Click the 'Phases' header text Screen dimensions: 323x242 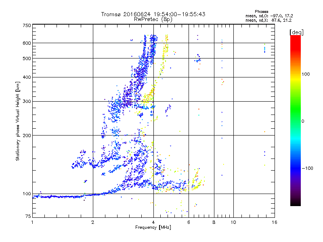click(261, 12)
